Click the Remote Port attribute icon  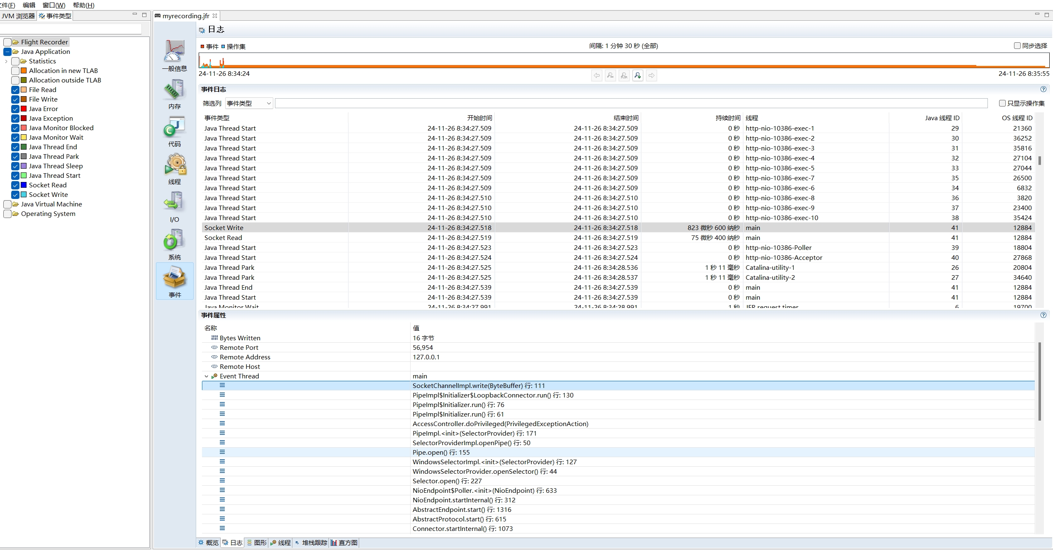tap(214, 347)
